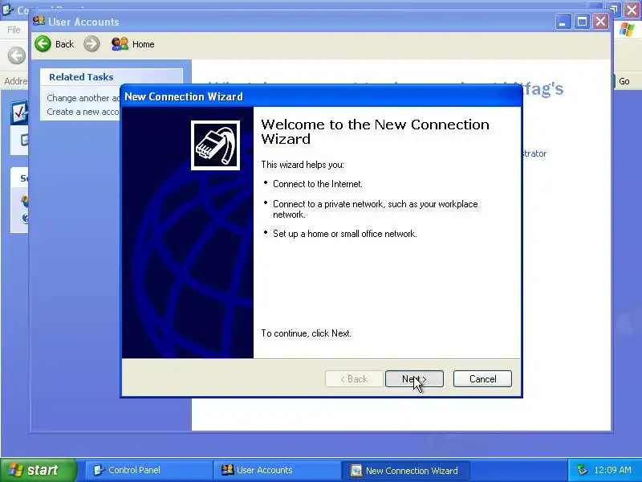Open Create a new account link
This screenshot has width=642, height=482.
pyautogui.click(x=83, y=112)
